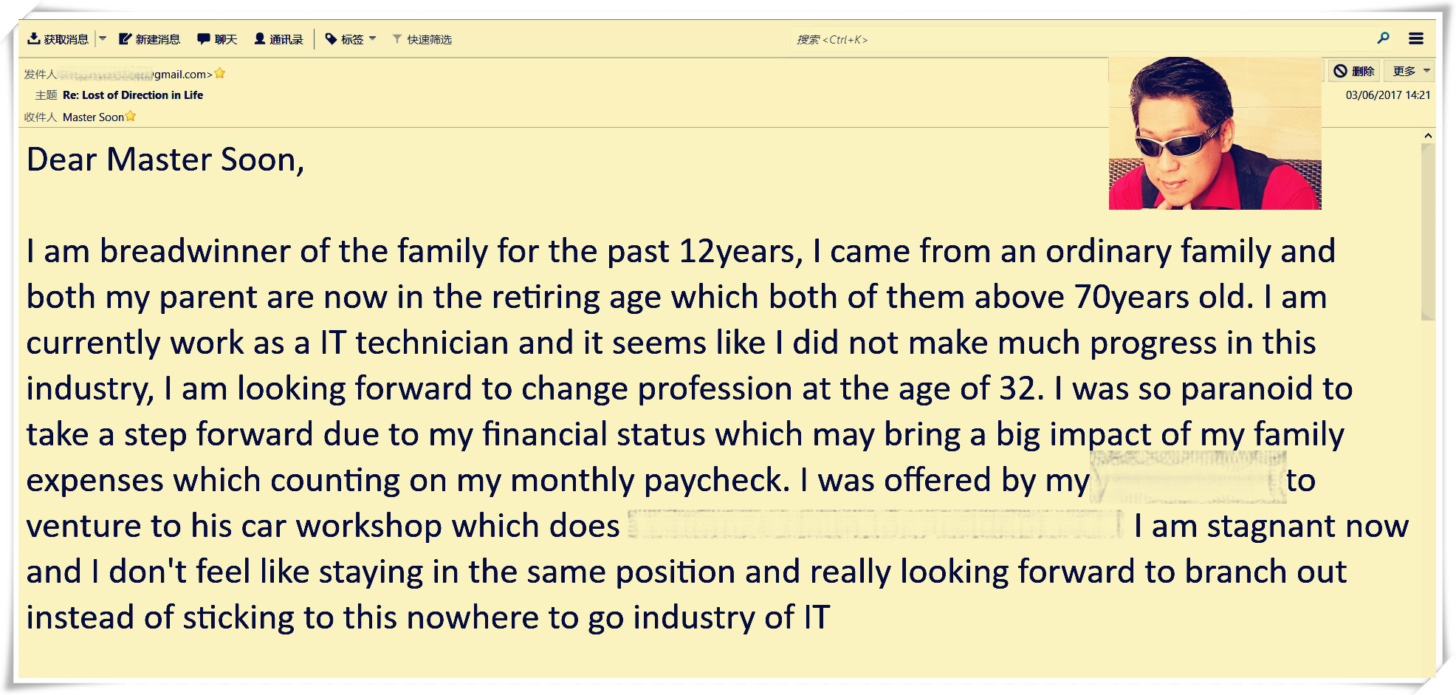Expand the Tag (标签) dropdown arrow
1456x695 pixels.
(373, 38)
